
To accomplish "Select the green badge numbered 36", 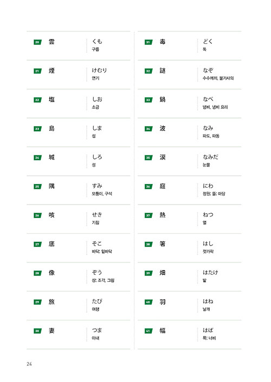I will (x=149, y=187).
